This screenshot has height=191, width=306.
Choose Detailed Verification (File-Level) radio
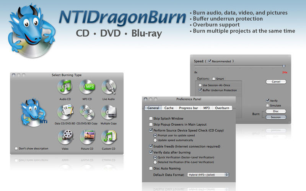155,162
